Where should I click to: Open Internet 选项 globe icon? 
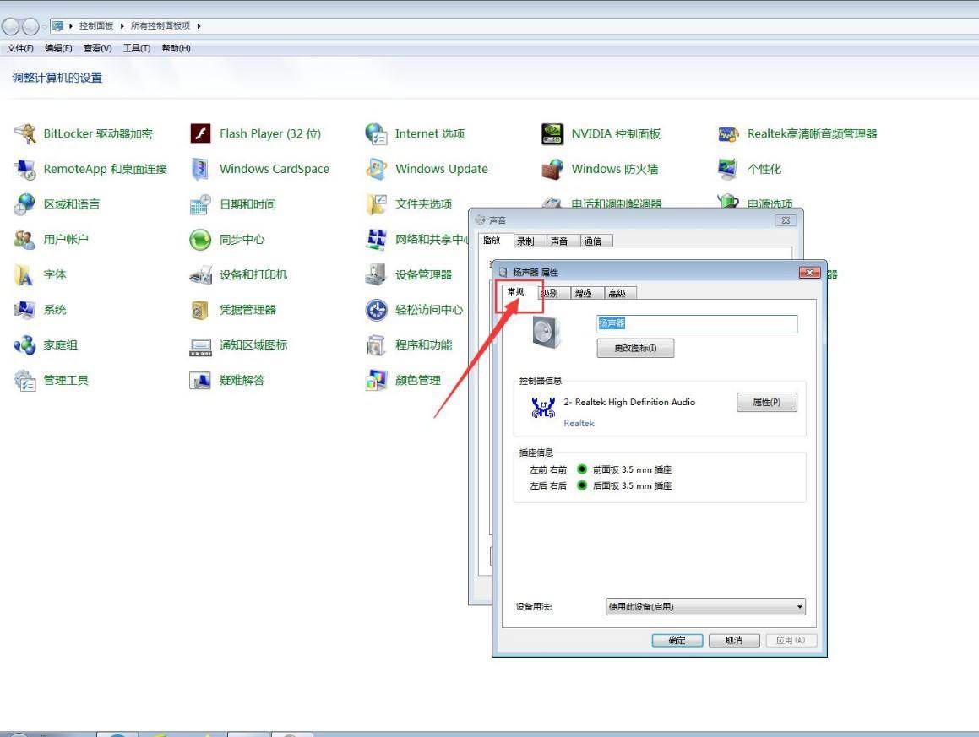[x=376, y=133]
